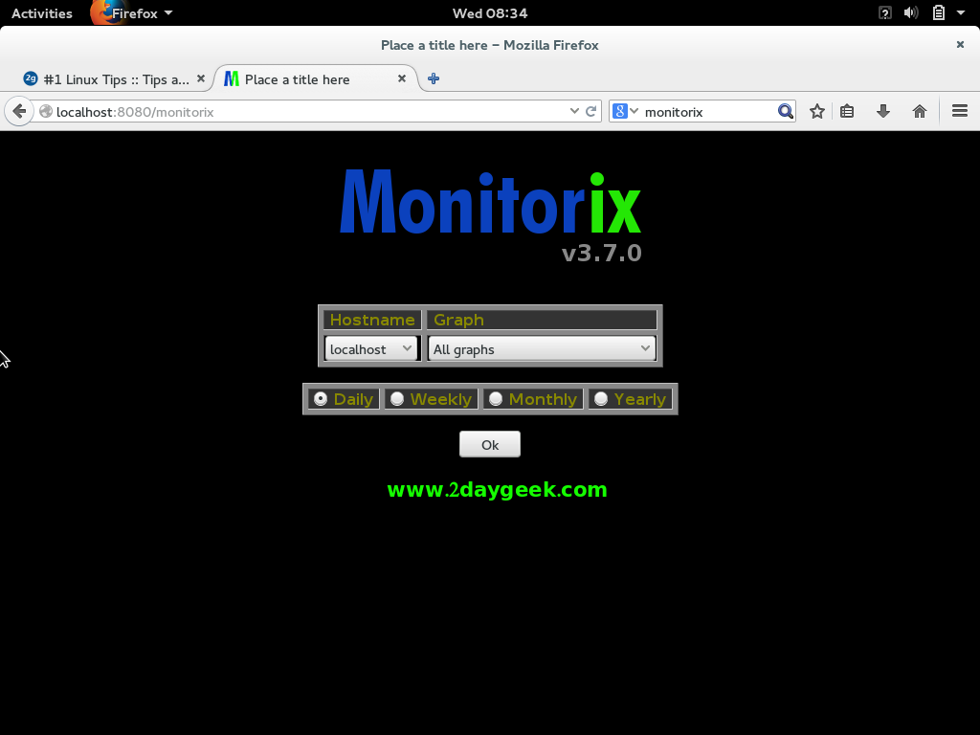
Task: Select the 'Place a title here' tab
Action: [x=315, y=79]
